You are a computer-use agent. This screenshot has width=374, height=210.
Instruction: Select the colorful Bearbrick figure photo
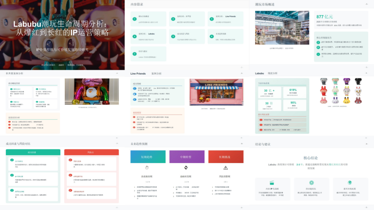click(92, 92)
